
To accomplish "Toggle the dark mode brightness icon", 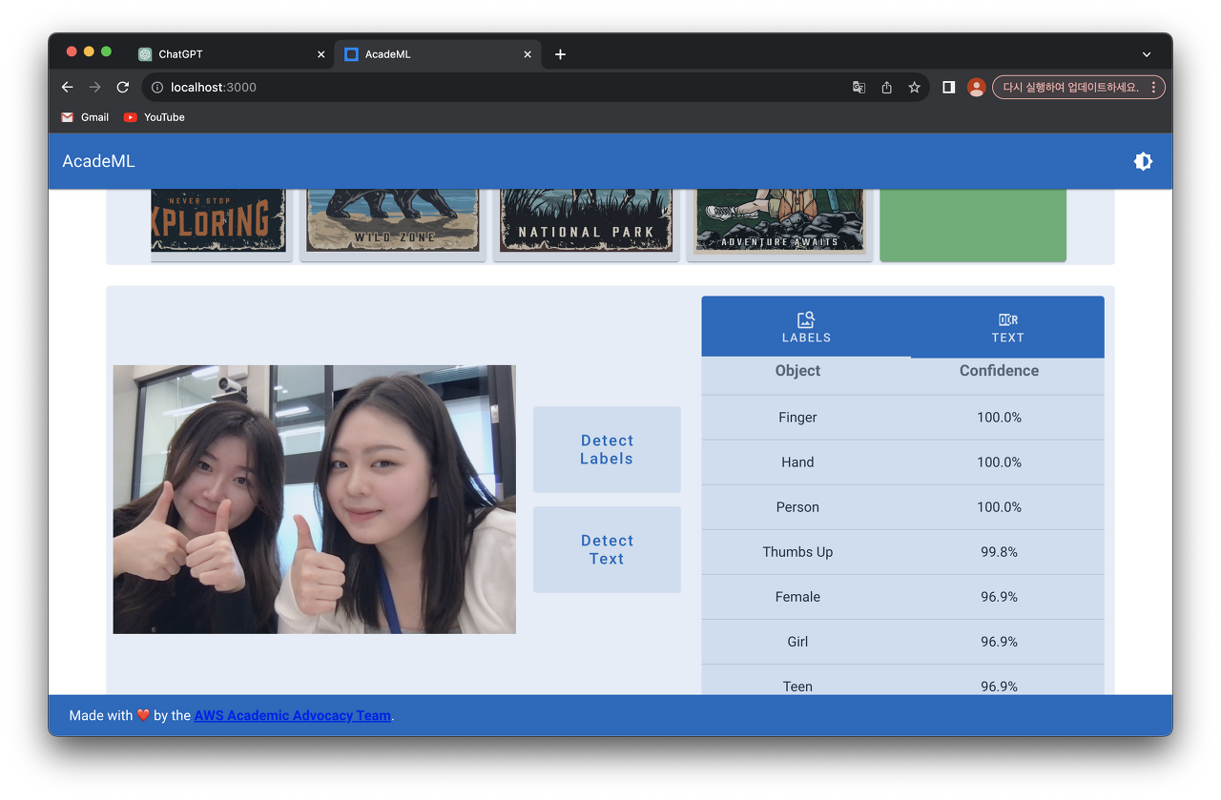I will coord(1143,161).
